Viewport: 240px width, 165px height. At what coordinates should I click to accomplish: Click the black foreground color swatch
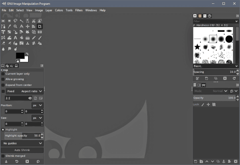coord(20,55)
